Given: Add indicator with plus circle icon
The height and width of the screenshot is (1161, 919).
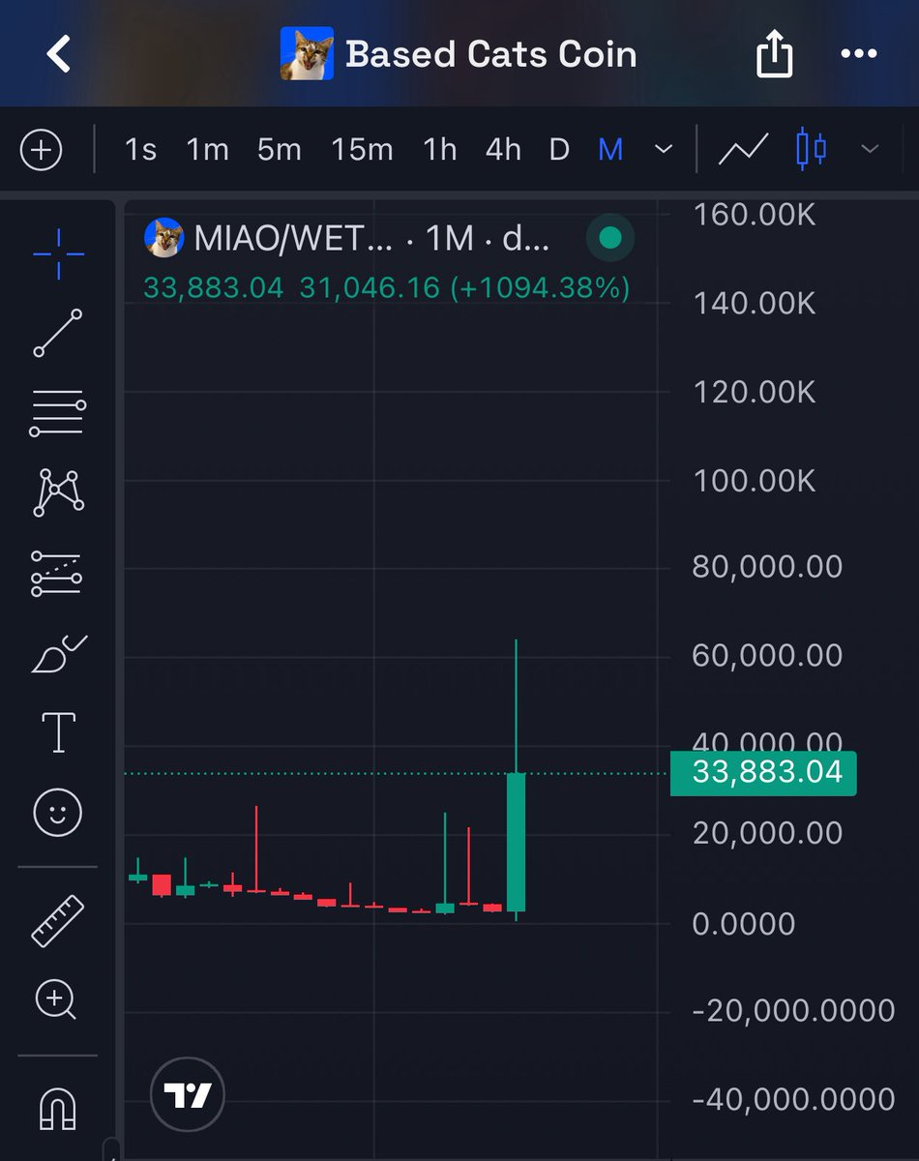Looking at the screenshot, I should (41, 150).
